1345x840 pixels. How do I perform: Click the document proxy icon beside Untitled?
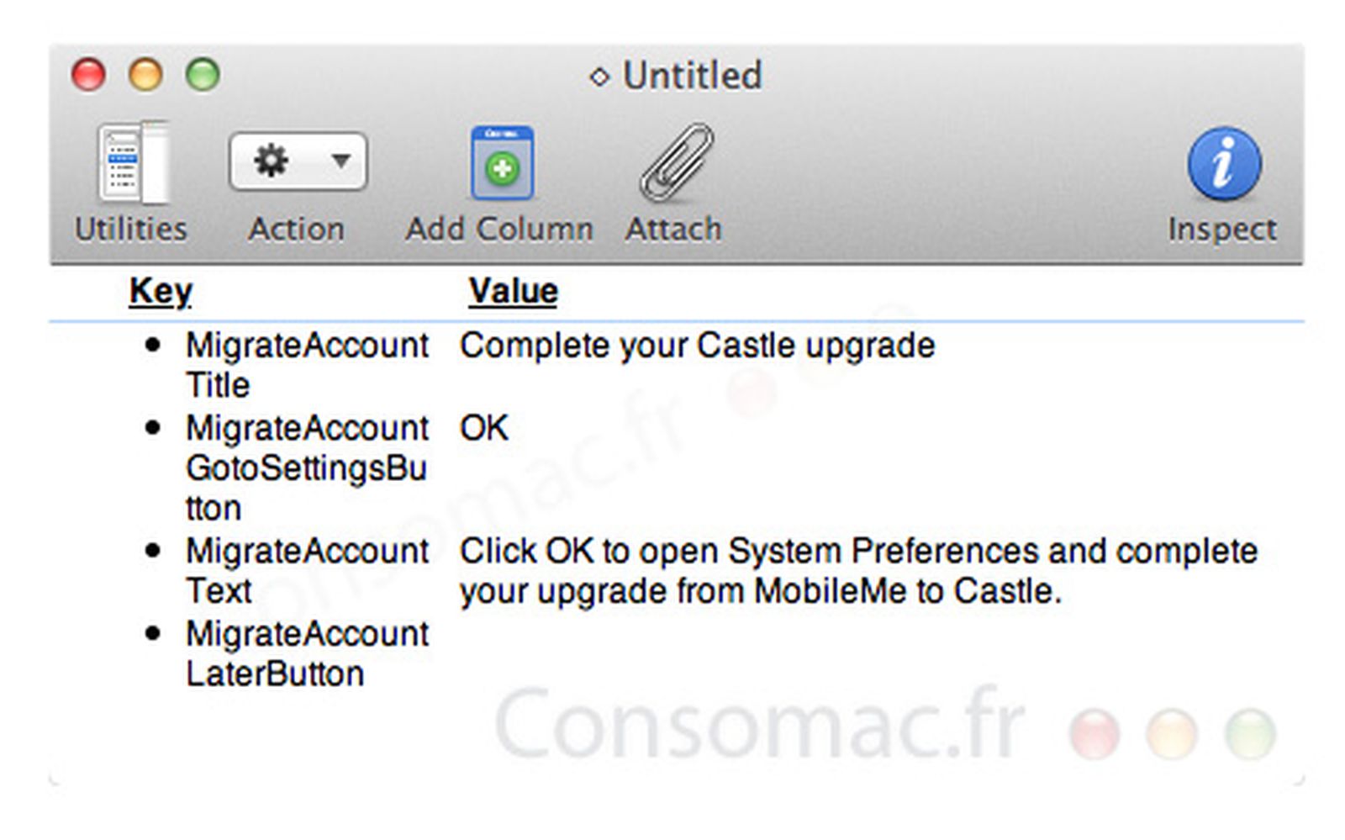tap(599, 77)
